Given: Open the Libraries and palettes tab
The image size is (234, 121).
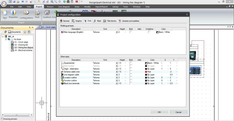Looking at the screenshot, I should pyautogui.click(x=129, y=21).
